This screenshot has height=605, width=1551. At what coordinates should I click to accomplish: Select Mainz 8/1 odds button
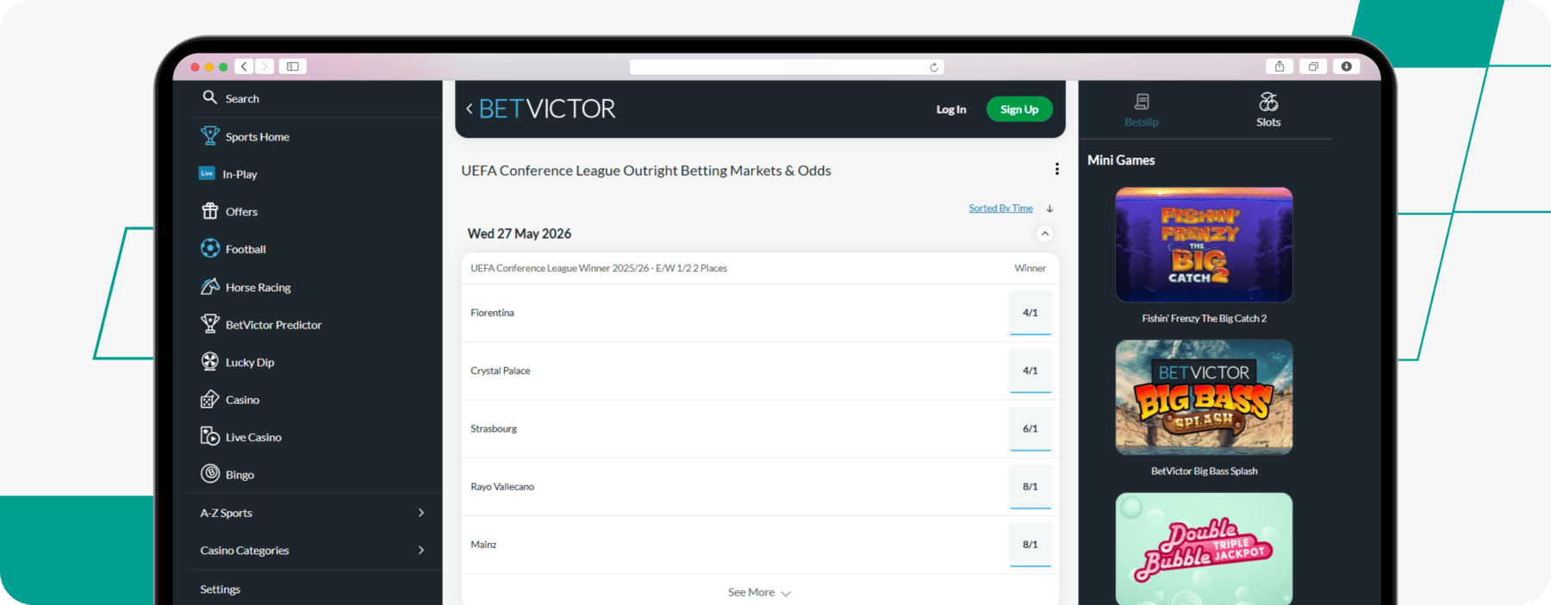click(1030, 545)
